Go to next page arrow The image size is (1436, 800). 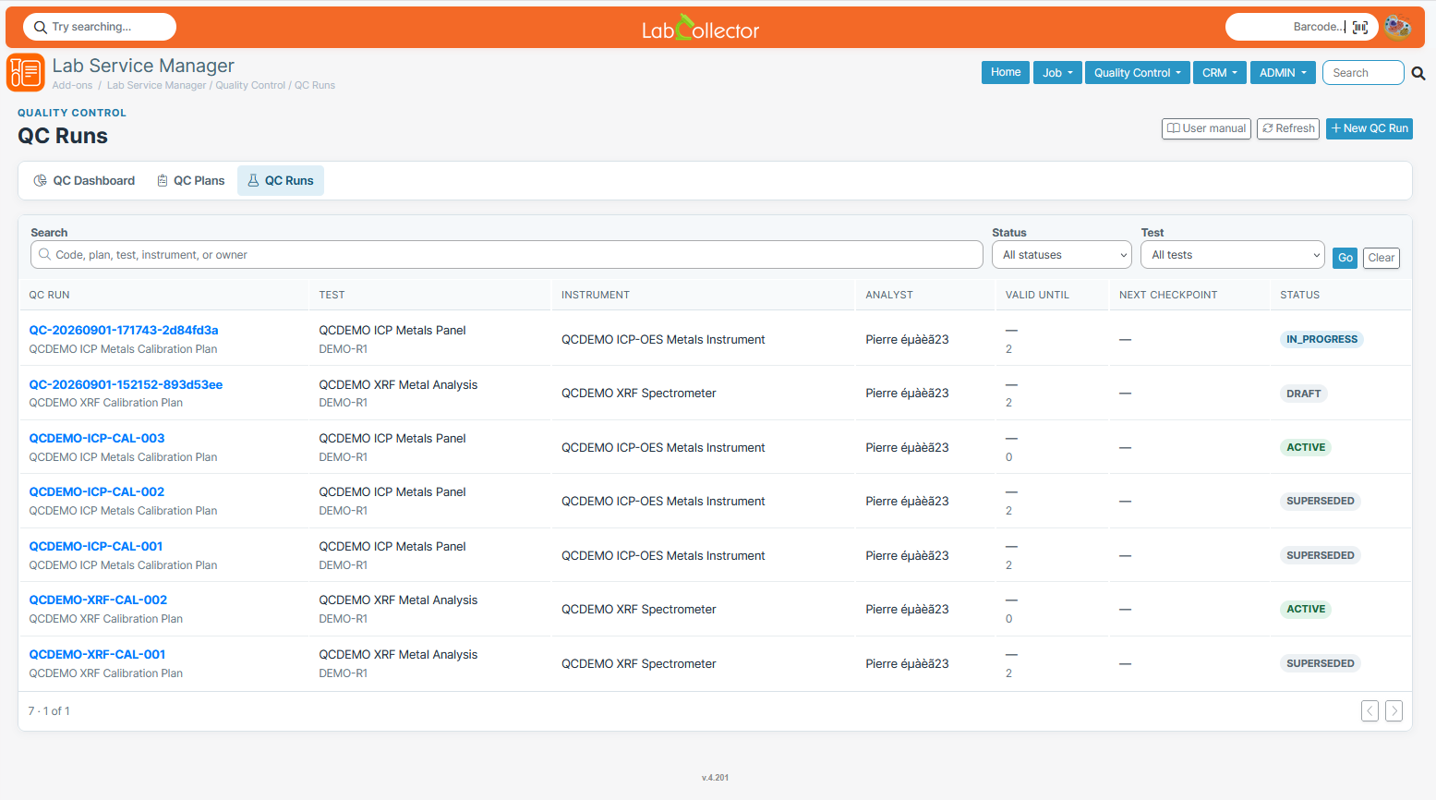(x=1394, y=710)
